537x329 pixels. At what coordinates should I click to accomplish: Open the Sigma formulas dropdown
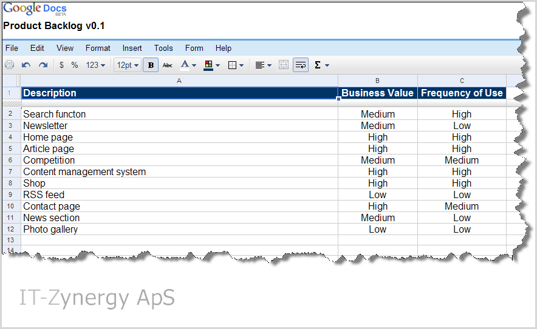pyautogui.click(x=321, y=65)
